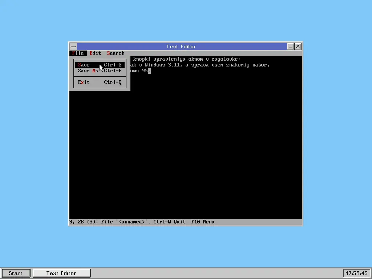This screenshot has width=372, height=279.
Task: Open the Edit menu
Action: (96, 53)
